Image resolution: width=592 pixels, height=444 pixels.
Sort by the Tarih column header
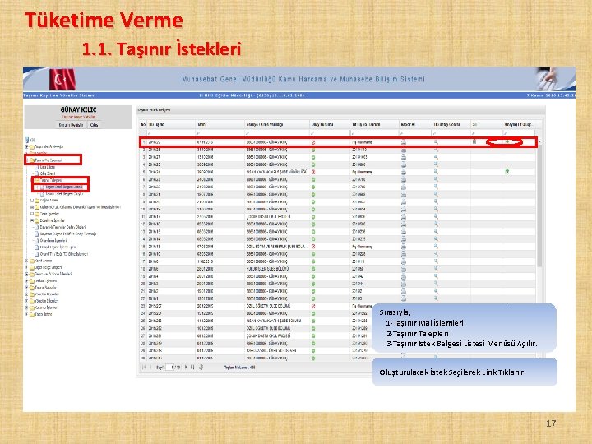click(x=220, y=124)
